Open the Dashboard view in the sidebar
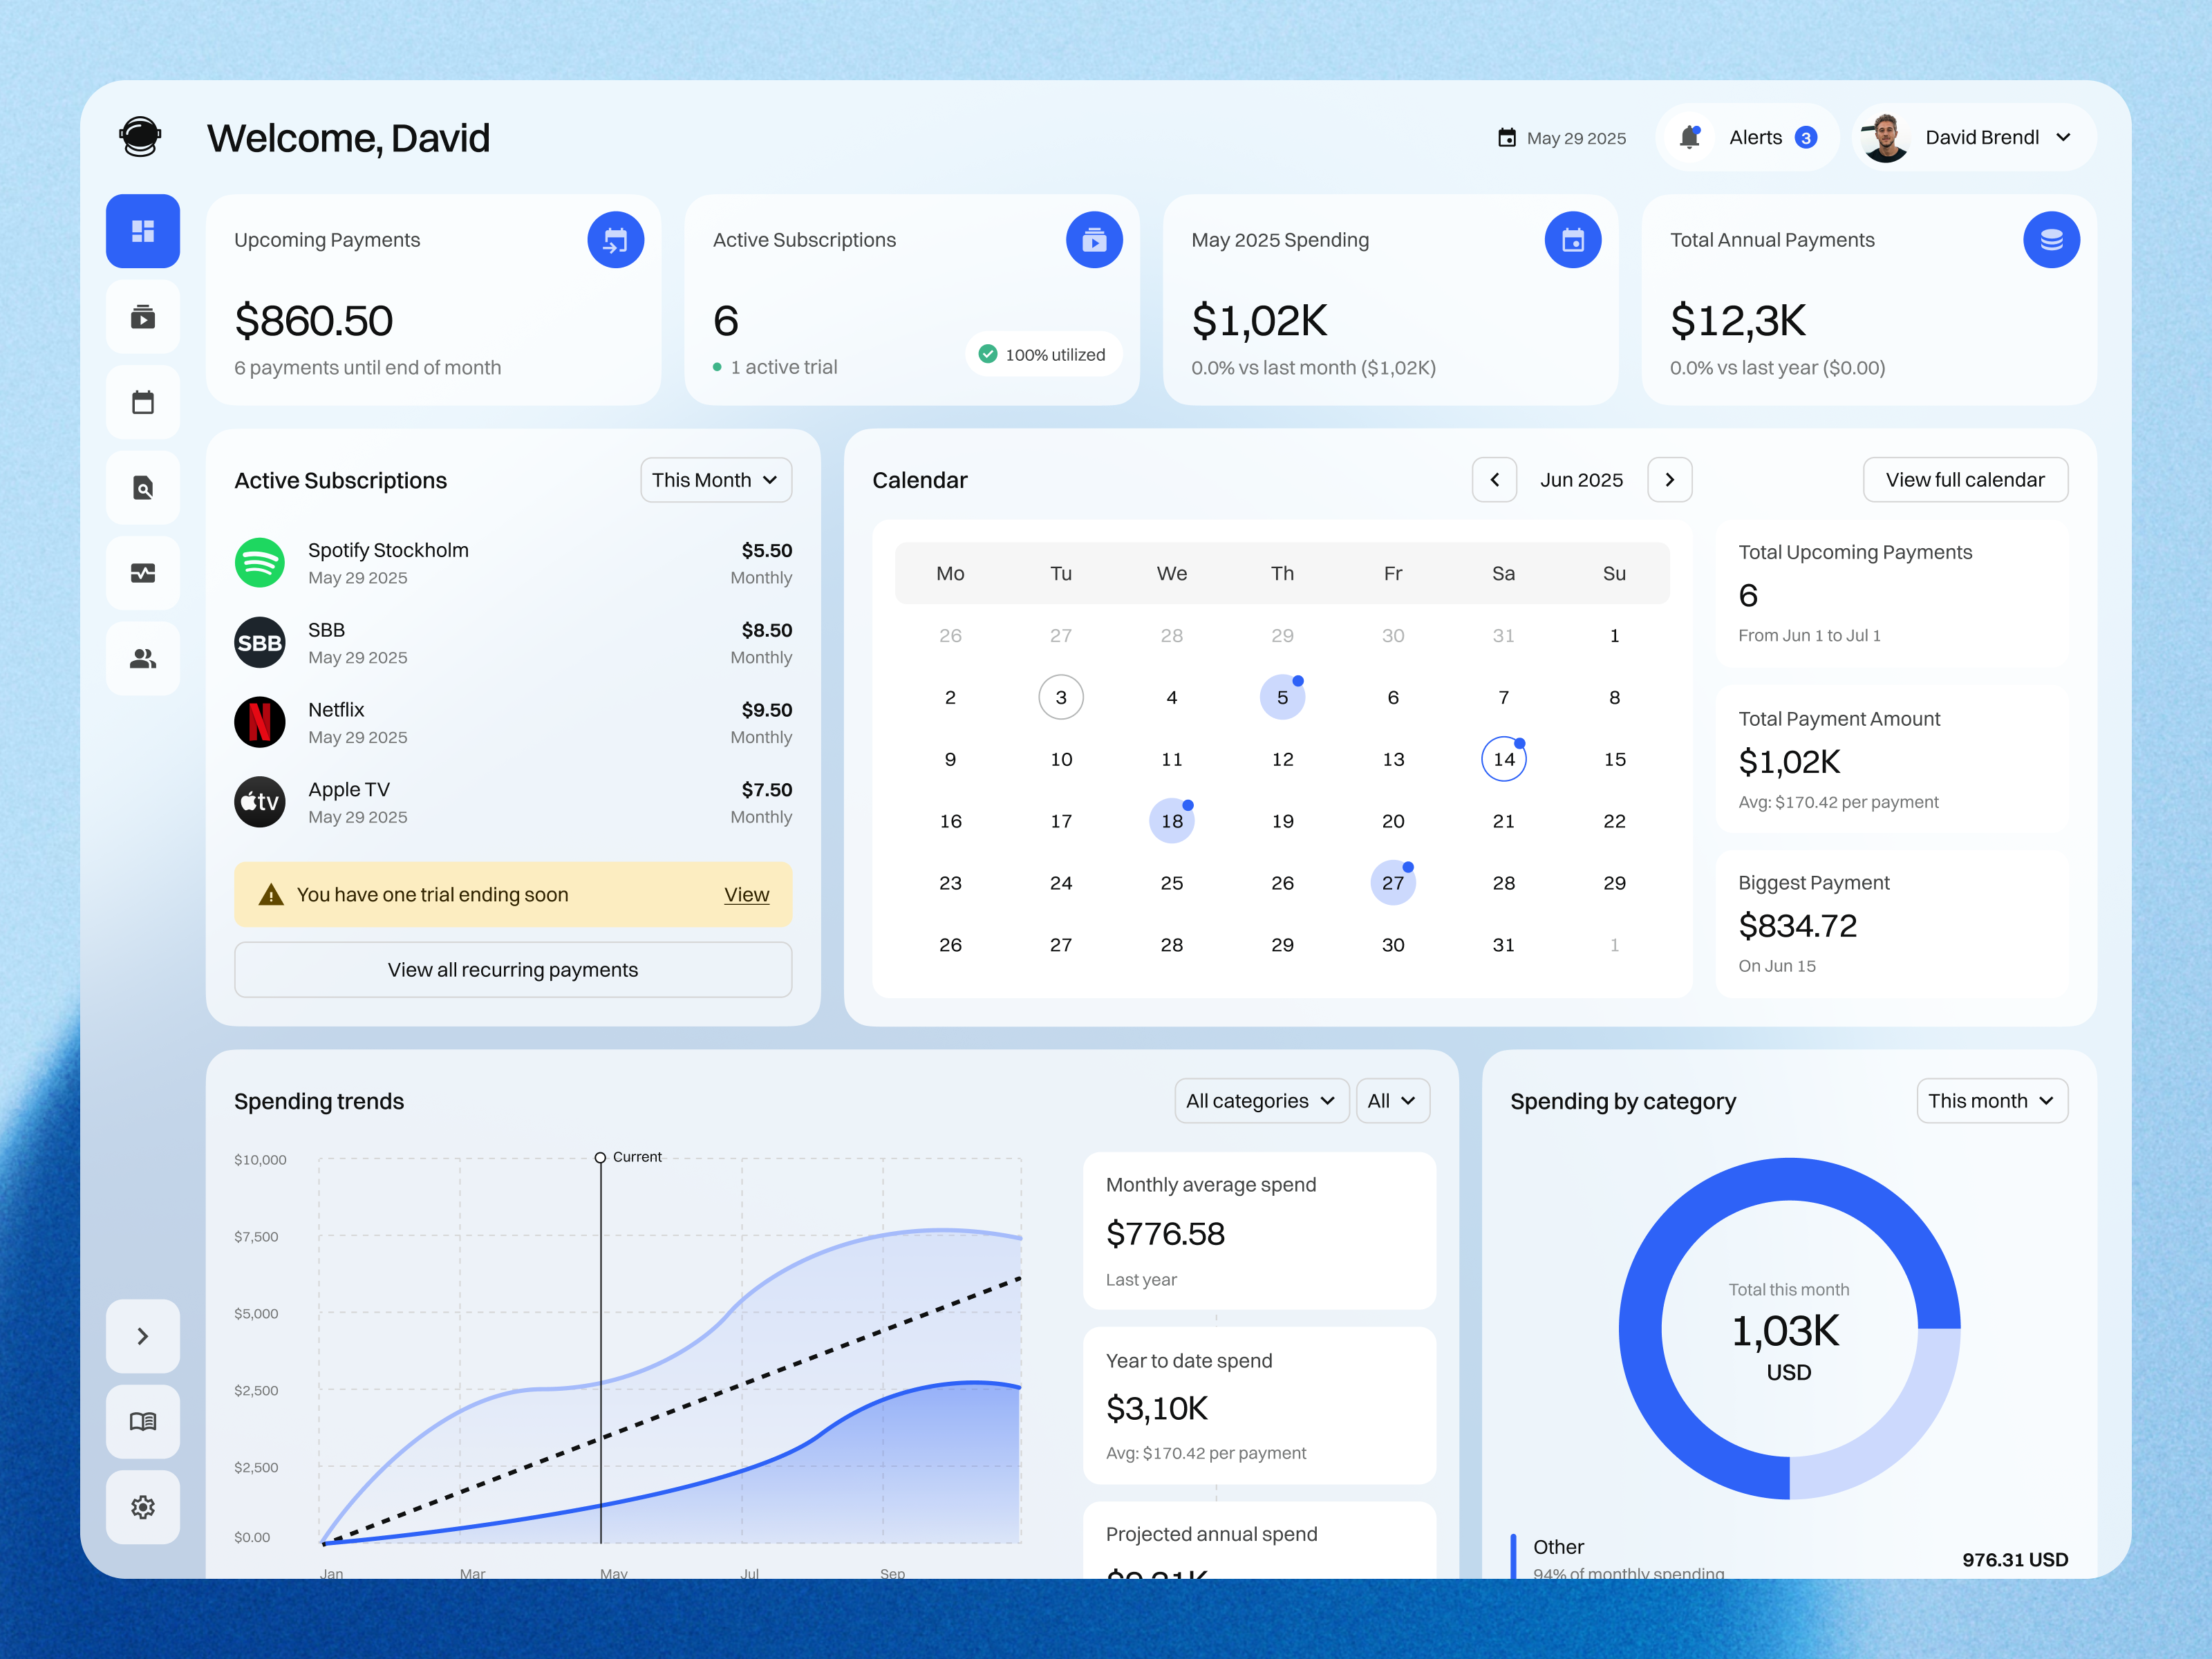The width and height of the screenshot is (2212, 1659). point(143,231)
